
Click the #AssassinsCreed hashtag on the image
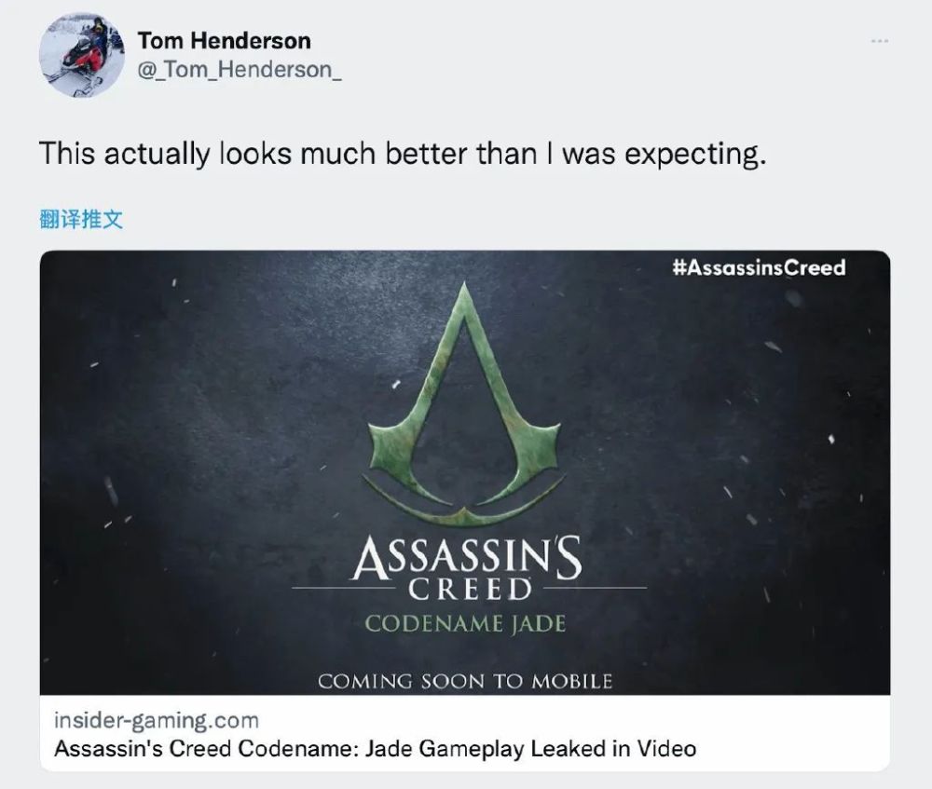(x=759, y=267)
